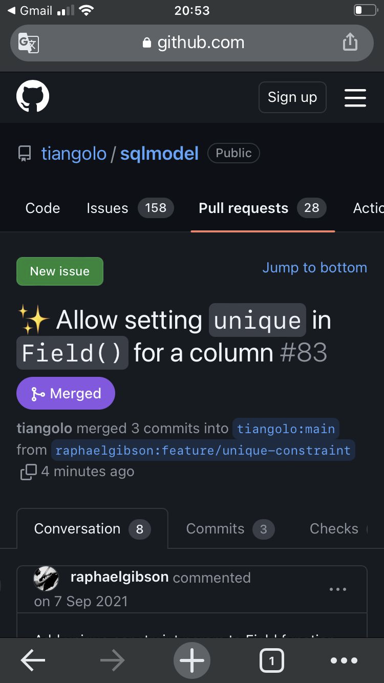
Task: Open the comment options kebab menu
Action: coord(338,589)
